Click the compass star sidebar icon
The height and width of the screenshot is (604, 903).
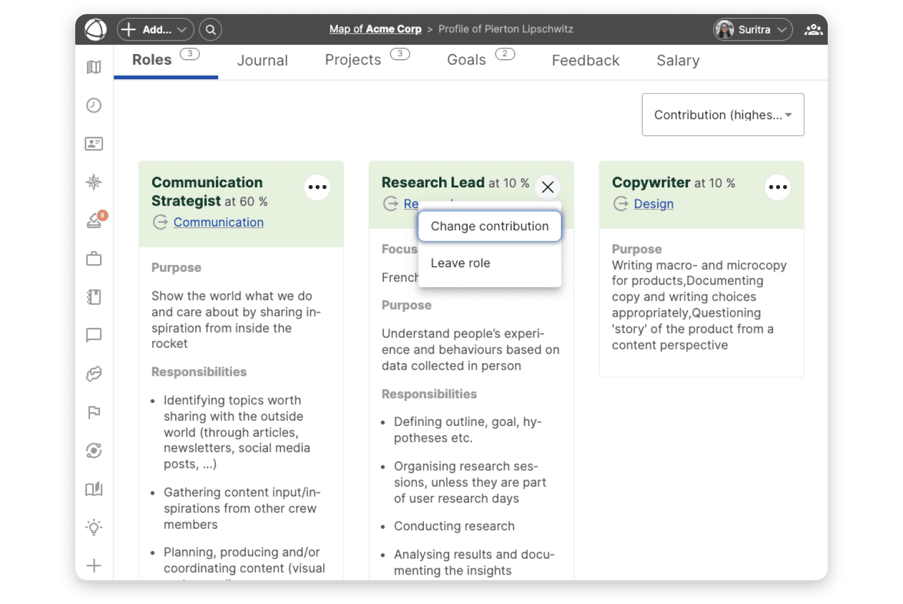point(94,182)
